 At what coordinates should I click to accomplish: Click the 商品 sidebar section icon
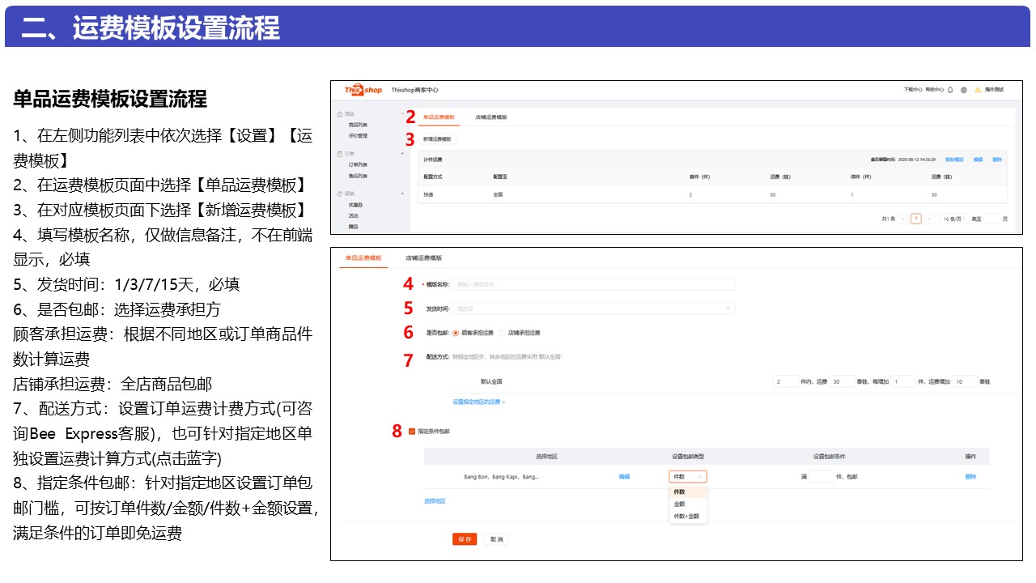tap(340, 114)
